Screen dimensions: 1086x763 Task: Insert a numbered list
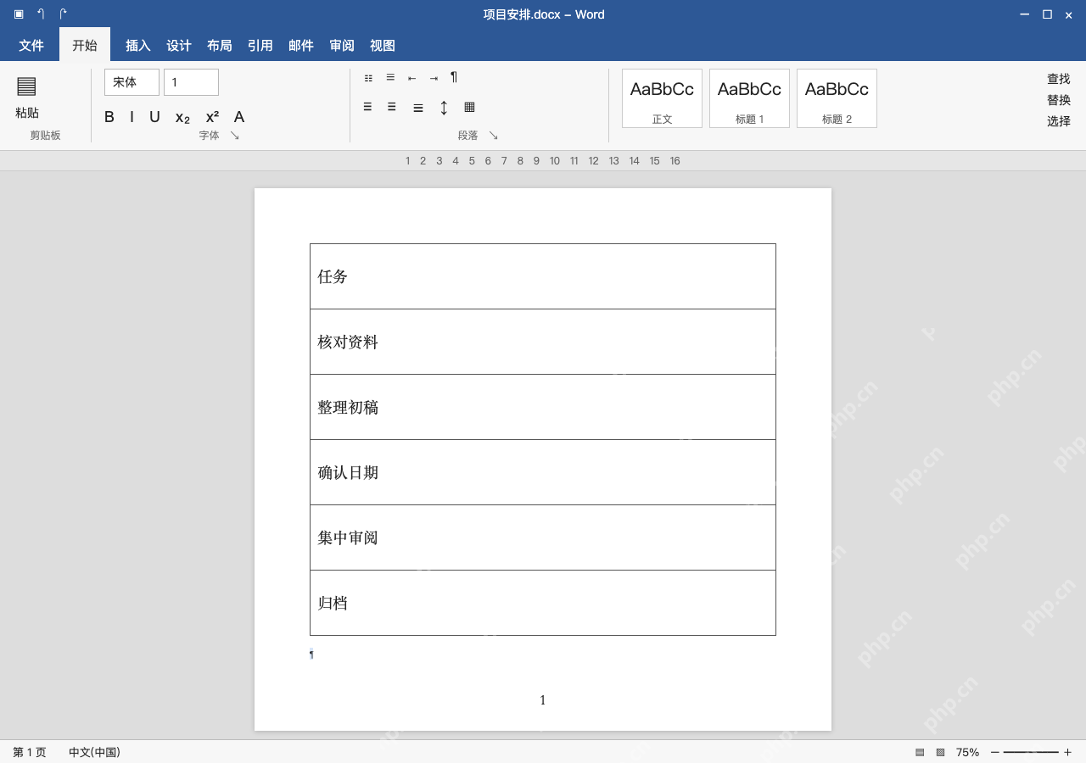(390, 77)
